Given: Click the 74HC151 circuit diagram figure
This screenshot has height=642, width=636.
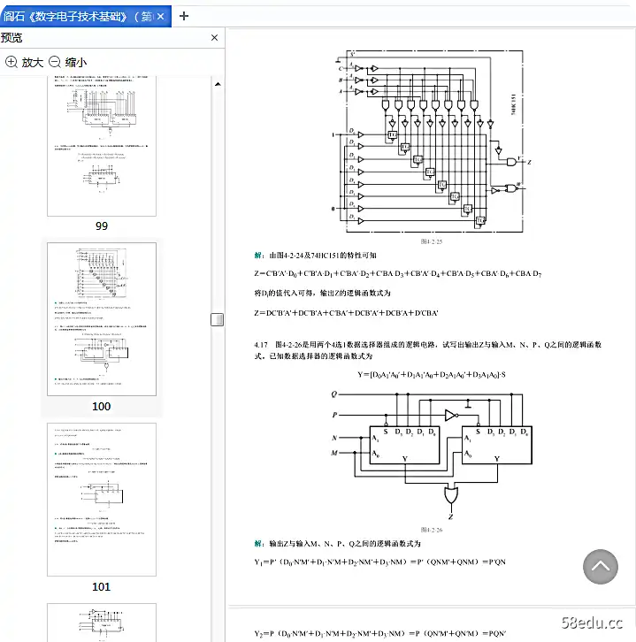Looking at the screenshot, I should (x=432, y=141).
